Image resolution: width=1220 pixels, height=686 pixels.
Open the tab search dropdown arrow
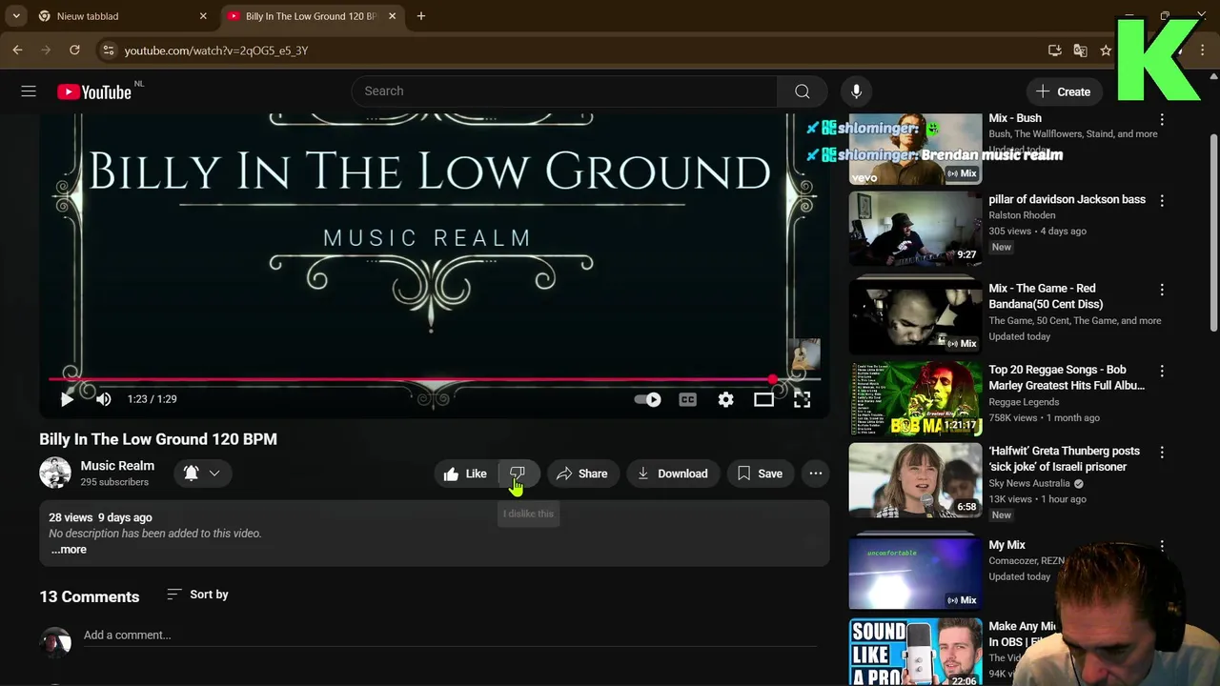(x=16, y=16)
